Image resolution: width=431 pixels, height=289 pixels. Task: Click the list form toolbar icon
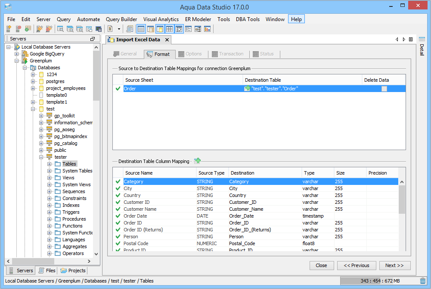tap(188, 28)
